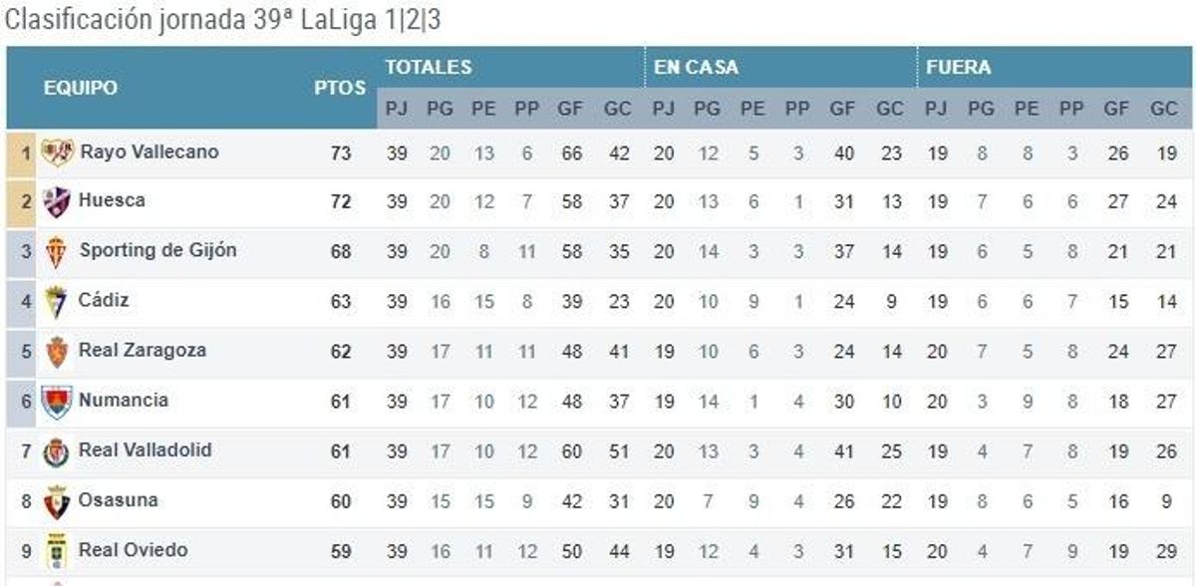Click the position 1 rank cell
The height and width of the screenshot is (586, 1196).
pyautogui.click(x=22, y=154)
